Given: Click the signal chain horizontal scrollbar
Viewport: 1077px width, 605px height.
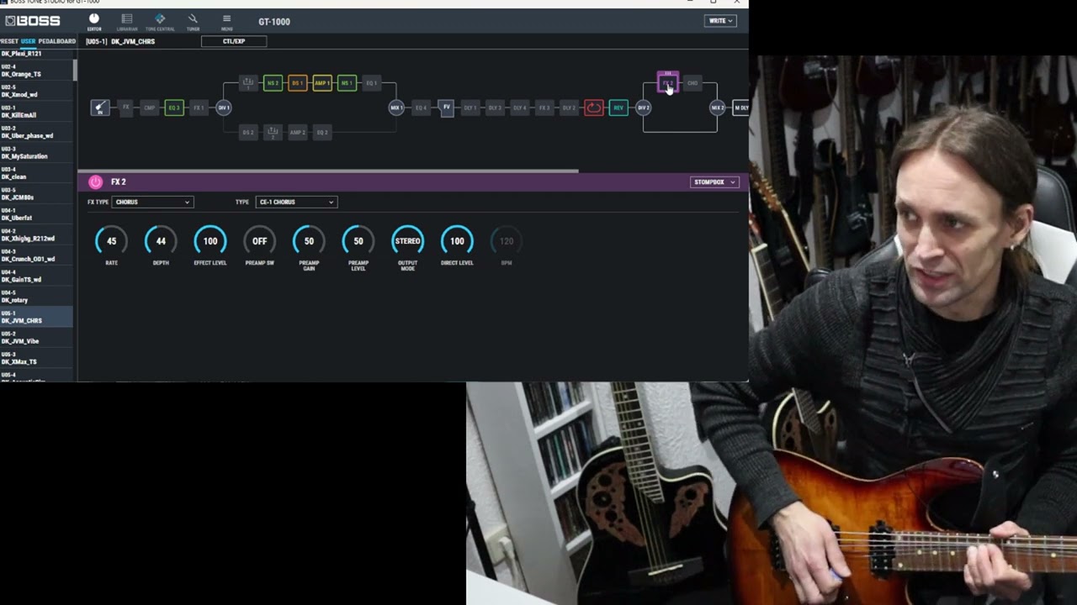Looking at the screenshot, I should (x=328, y=171).
